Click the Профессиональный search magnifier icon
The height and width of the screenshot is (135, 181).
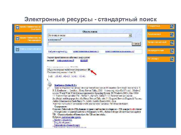pos(172,43)
